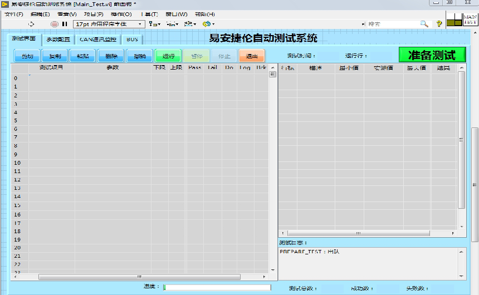Select row number 10 in test table

tap(17, 163)
